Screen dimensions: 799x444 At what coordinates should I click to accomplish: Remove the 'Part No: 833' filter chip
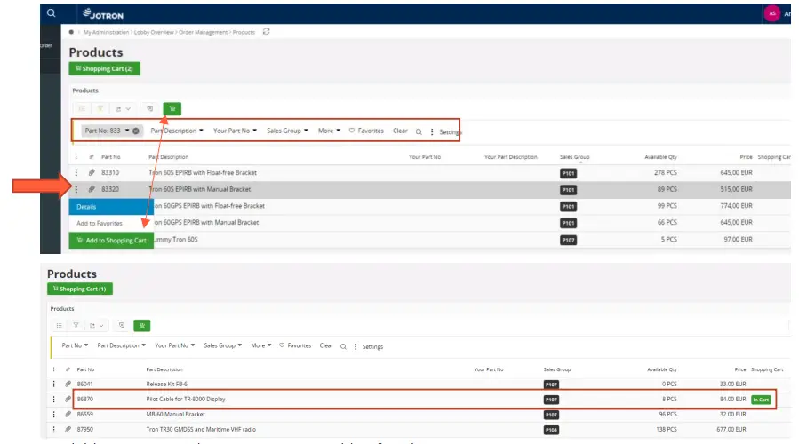coord(136,131)
